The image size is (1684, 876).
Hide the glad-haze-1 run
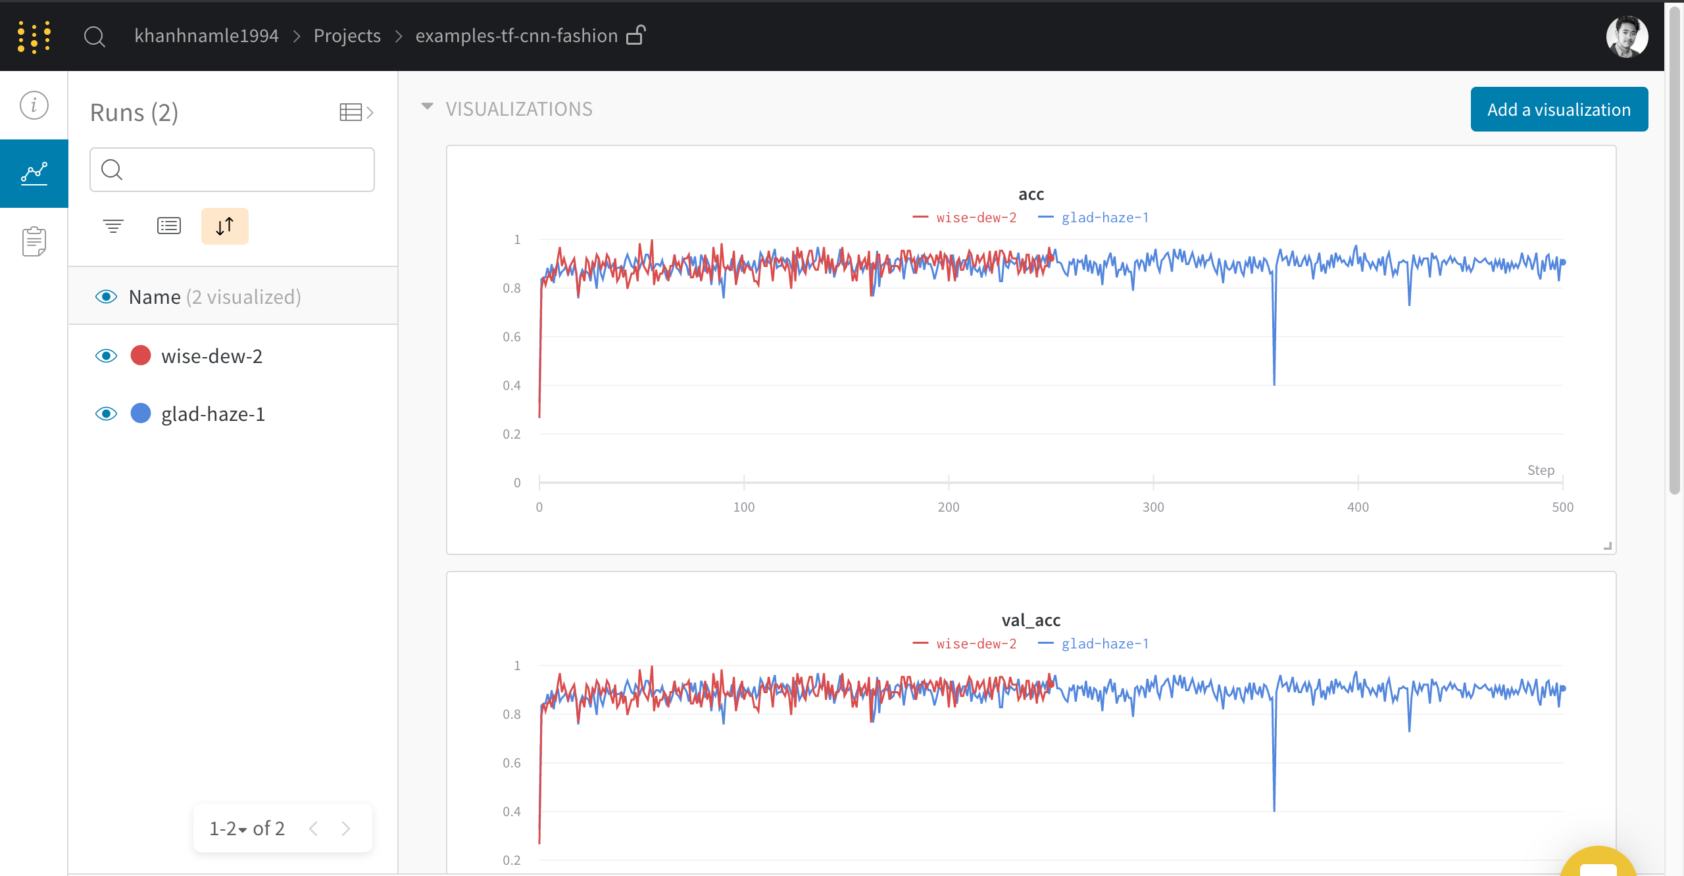pos(106,414)
